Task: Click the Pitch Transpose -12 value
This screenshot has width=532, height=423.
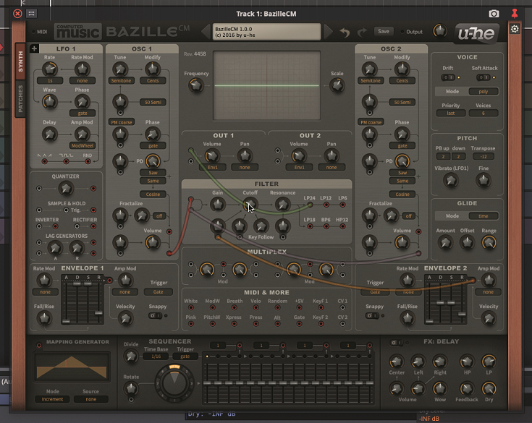Action: pyautogui.click(x=484, y=157)
